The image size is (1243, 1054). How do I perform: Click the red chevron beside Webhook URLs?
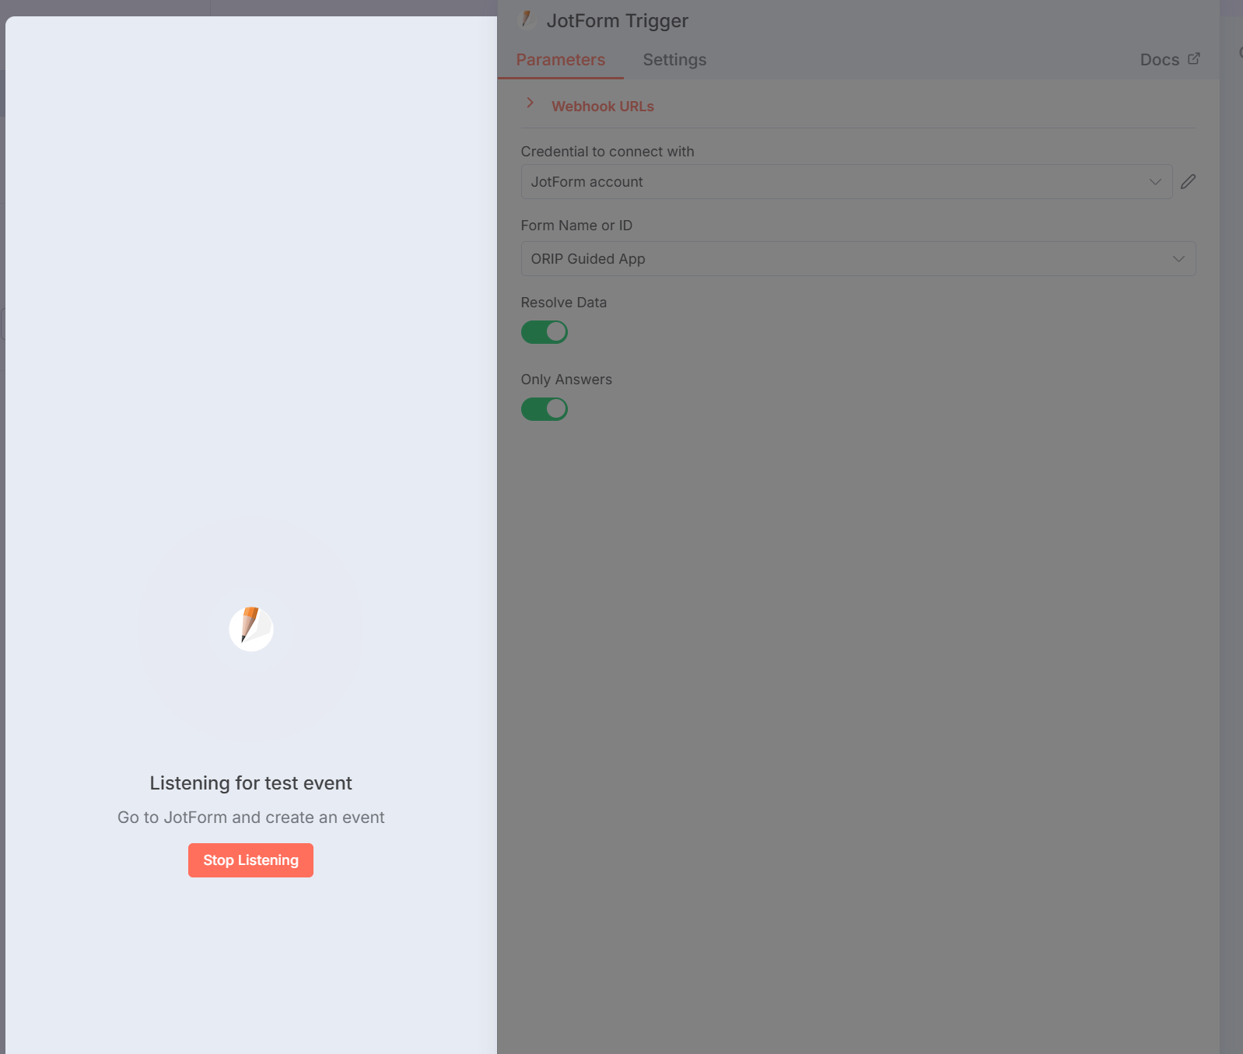coord(530,103)
